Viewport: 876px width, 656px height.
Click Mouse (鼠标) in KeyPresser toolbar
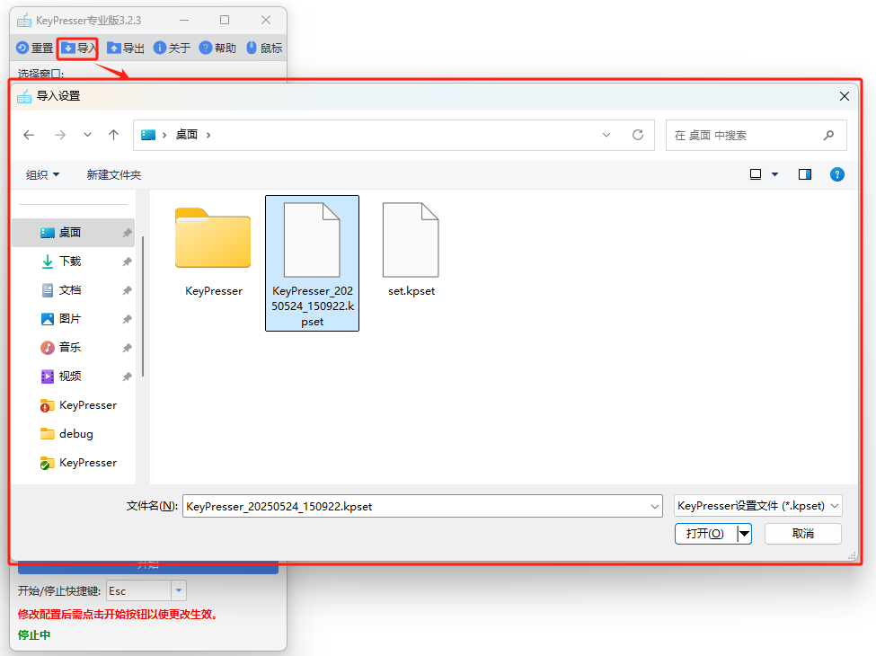point(263,48)
